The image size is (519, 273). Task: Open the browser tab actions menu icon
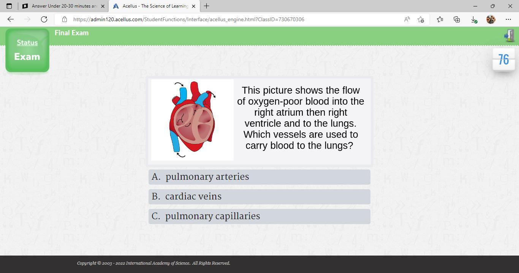(9, 6)
